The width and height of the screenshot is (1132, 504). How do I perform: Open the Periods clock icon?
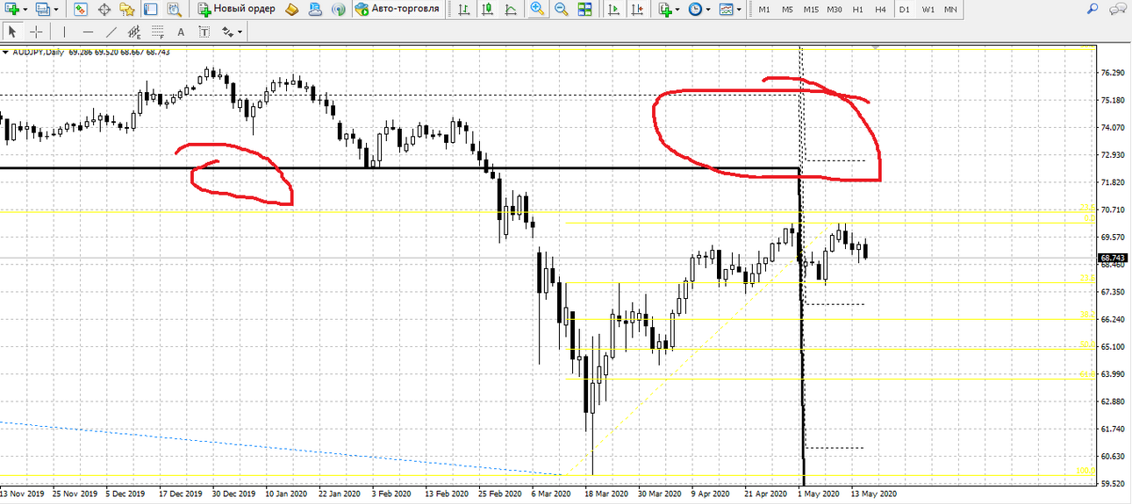695,9
